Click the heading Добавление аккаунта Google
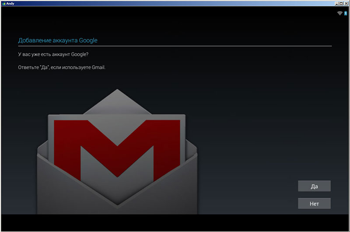 [x=58, y=40]
